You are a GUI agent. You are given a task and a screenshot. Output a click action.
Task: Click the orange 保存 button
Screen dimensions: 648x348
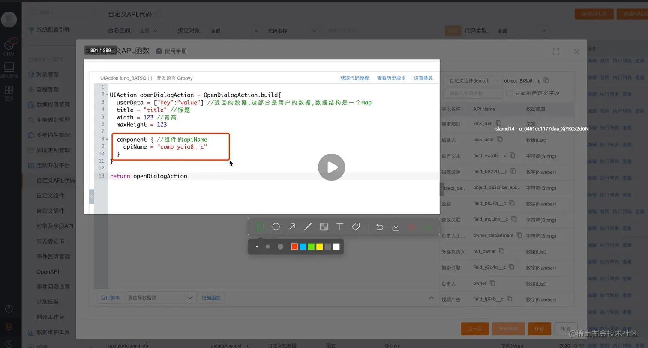(x=540, y=328)
